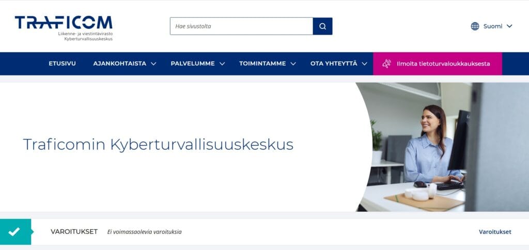The width and height of the screenshot is (529, 250).
Task: Expand the Suomi language dropdown chevron
Action: point(509,26)
